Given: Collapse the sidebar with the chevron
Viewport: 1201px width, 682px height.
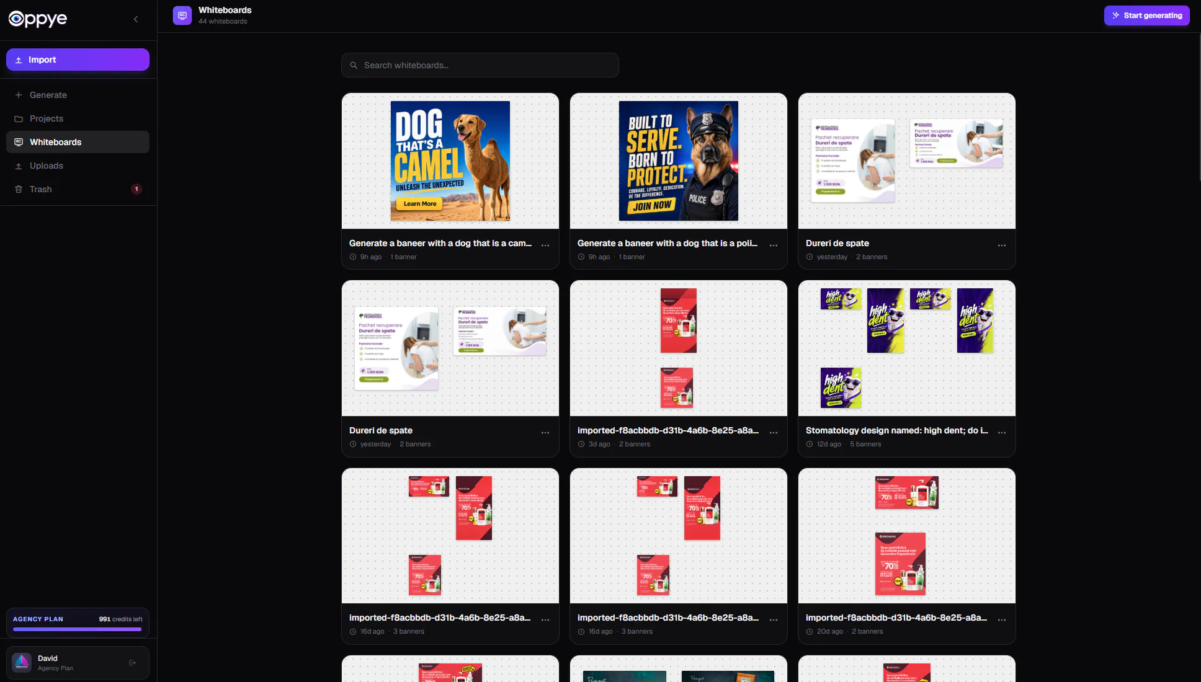Looking at the screenshot, I should [136, 19].
